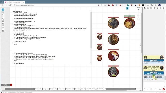Open the fog of war tool
This screenshot has height=93, width=166.
pyautogui.click(x=3, y=24)
